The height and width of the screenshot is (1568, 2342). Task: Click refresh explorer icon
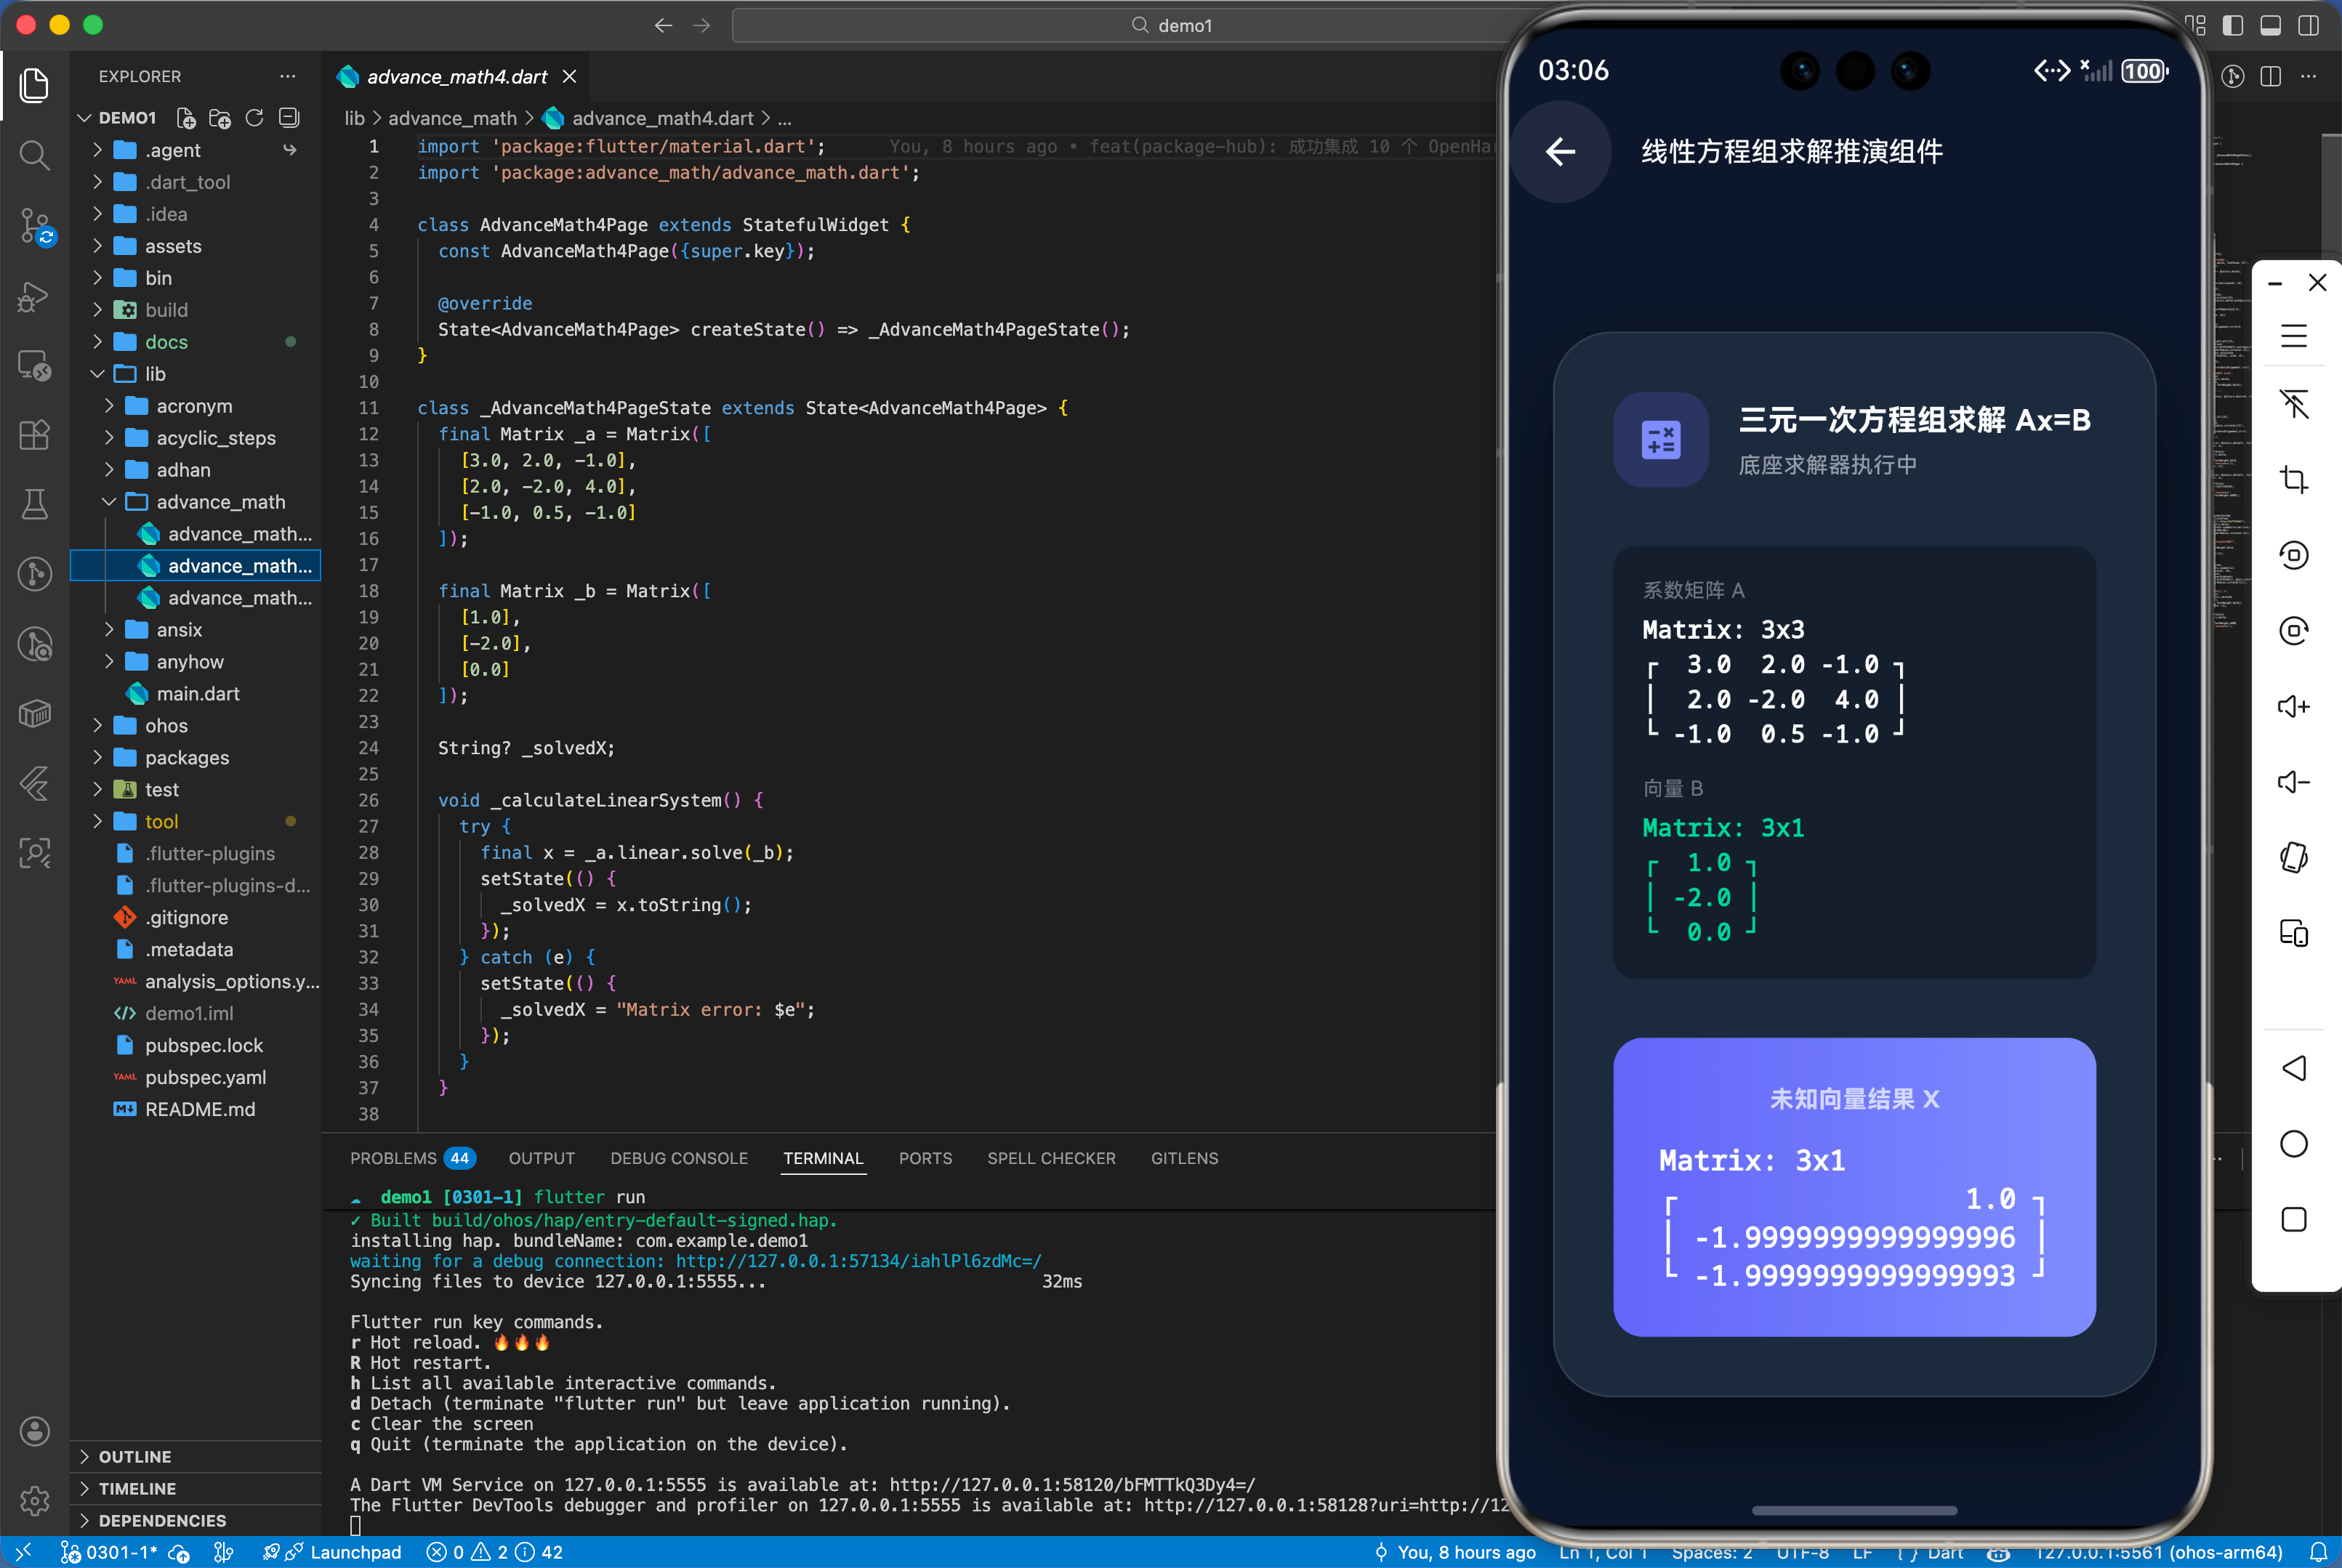(x=254, y=118)
